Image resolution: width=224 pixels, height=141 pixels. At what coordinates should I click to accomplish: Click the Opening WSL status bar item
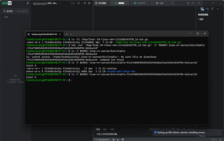[103, 139]
